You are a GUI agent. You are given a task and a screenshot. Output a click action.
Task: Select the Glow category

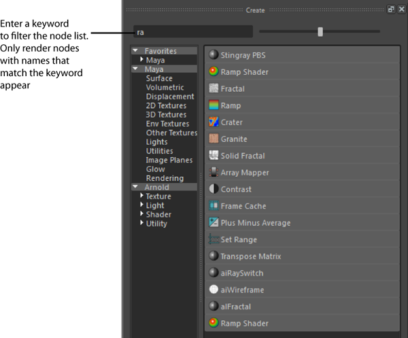(x=155, y=169)
